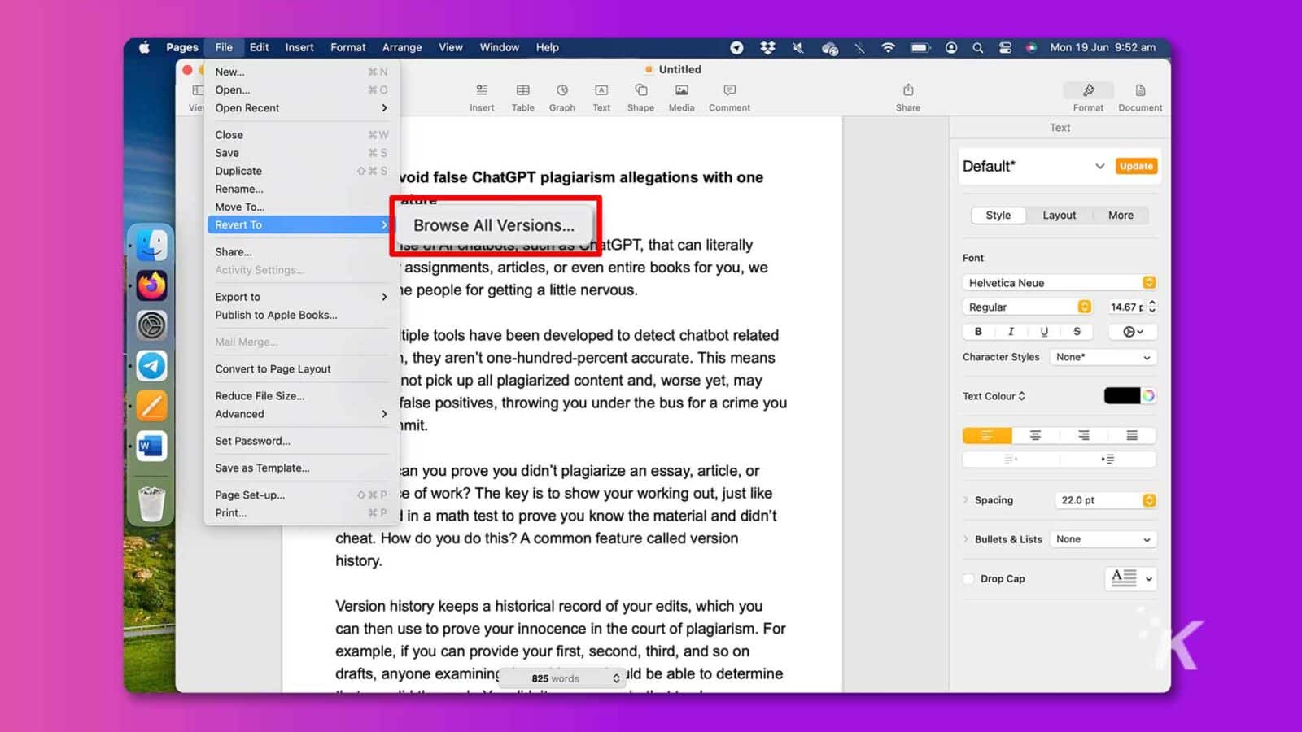The width and height of the screenshot is (1302, 732).
Task: Click the font size 14.67 field
Action: [x=1126, y=307]
